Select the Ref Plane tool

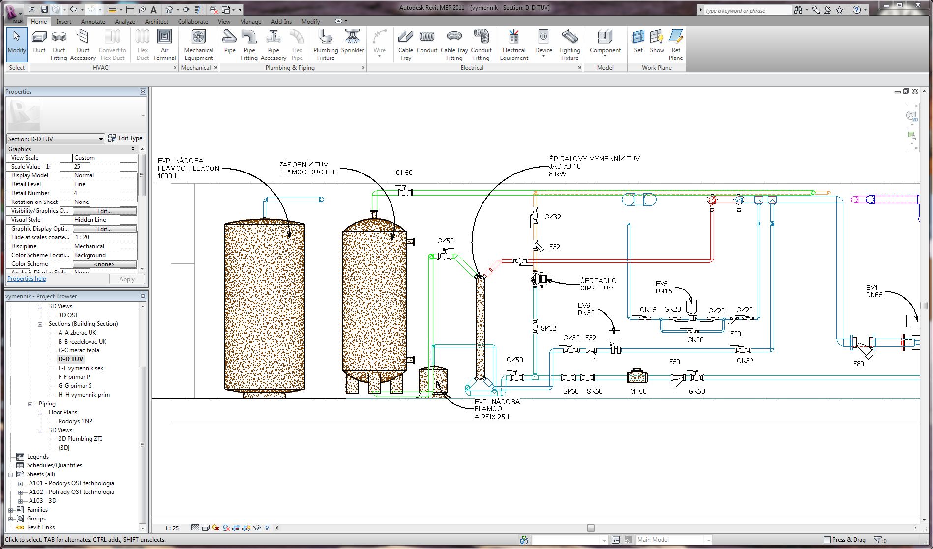tap(675, 44)
